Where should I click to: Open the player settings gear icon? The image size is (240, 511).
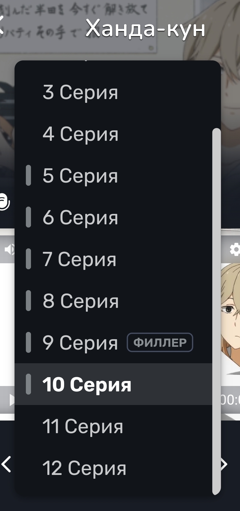[235, 249]
